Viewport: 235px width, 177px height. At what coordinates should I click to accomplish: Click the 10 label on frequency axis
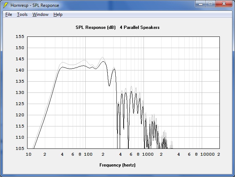pos(29,154)
